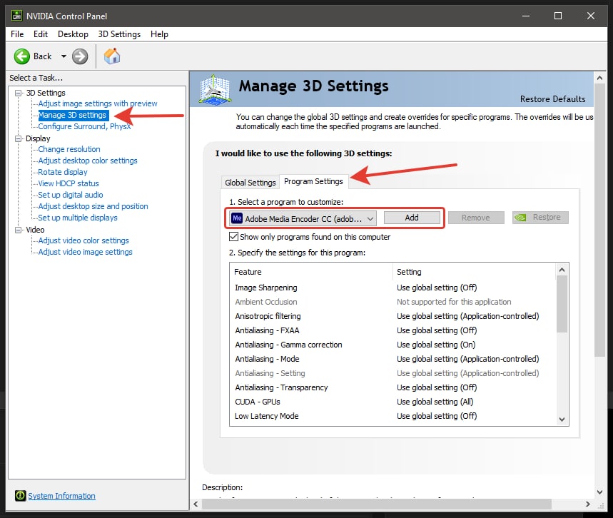The image size is (613, 518).
Task: Click the System Information icon
Action: pos(20,496)
